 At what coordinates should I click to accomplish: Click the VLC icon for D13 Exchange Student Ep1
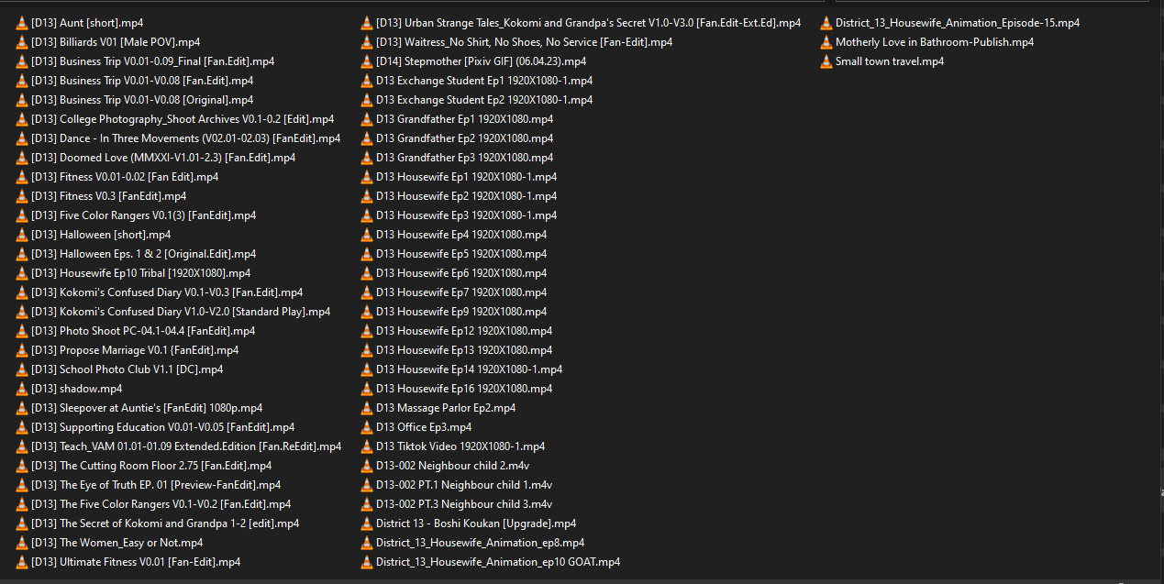367,81
